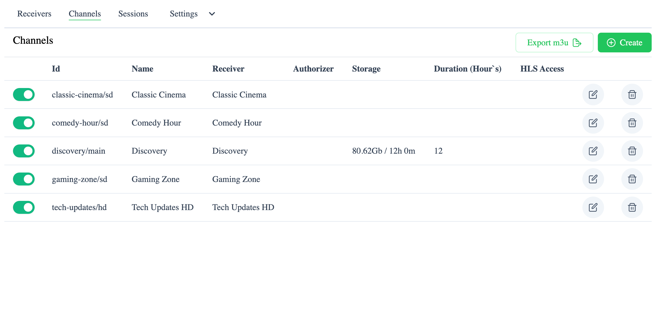Select the discovery/main id cell
Viewport: 656px width, 324px height.
coord(78,151)
